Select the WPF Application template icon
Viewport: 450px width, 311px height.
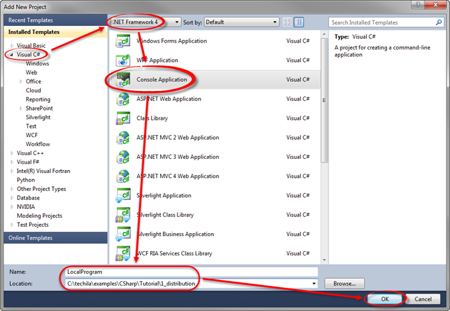coord(122,61)
